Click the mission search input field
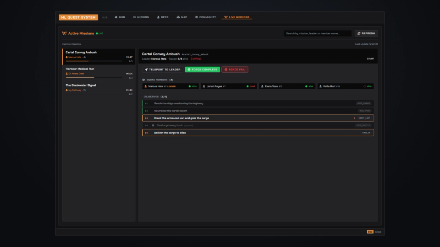440x247 pixels. click(317, 33)
